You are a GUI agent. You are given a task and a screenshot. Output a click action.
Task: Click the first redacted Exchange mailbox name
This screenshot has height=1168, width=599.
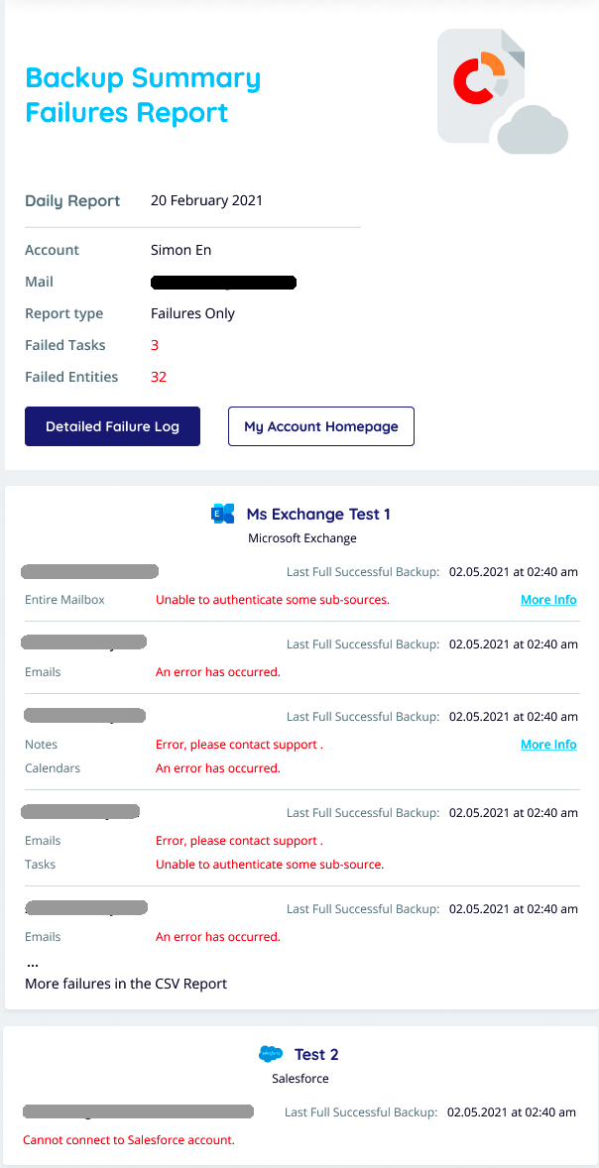(x=89, y=571)
